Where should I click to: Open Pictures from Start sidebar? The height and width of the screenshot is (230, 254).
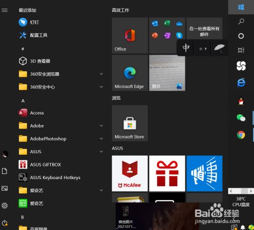tap(5, 188)
